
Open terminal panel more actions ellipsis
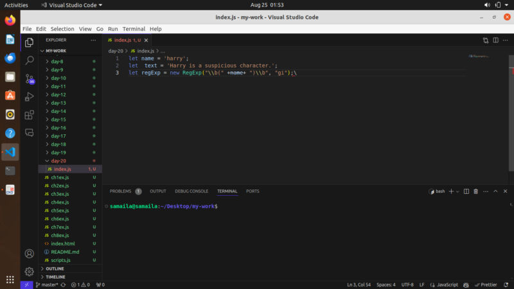coord(486,191)
